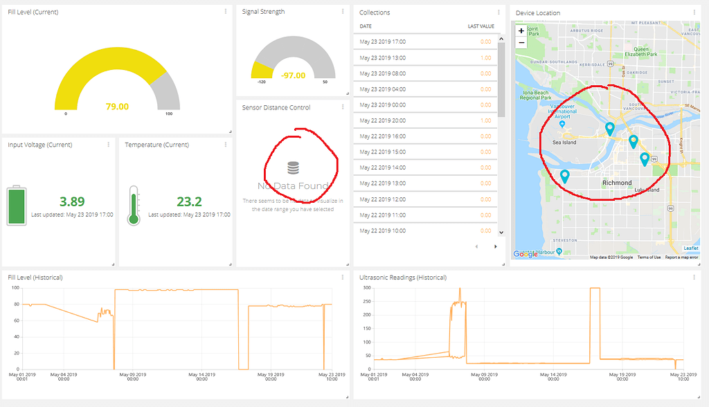Zoom out on the map
The width and height of the screenshot is (709, 407).
click(521, 42)
